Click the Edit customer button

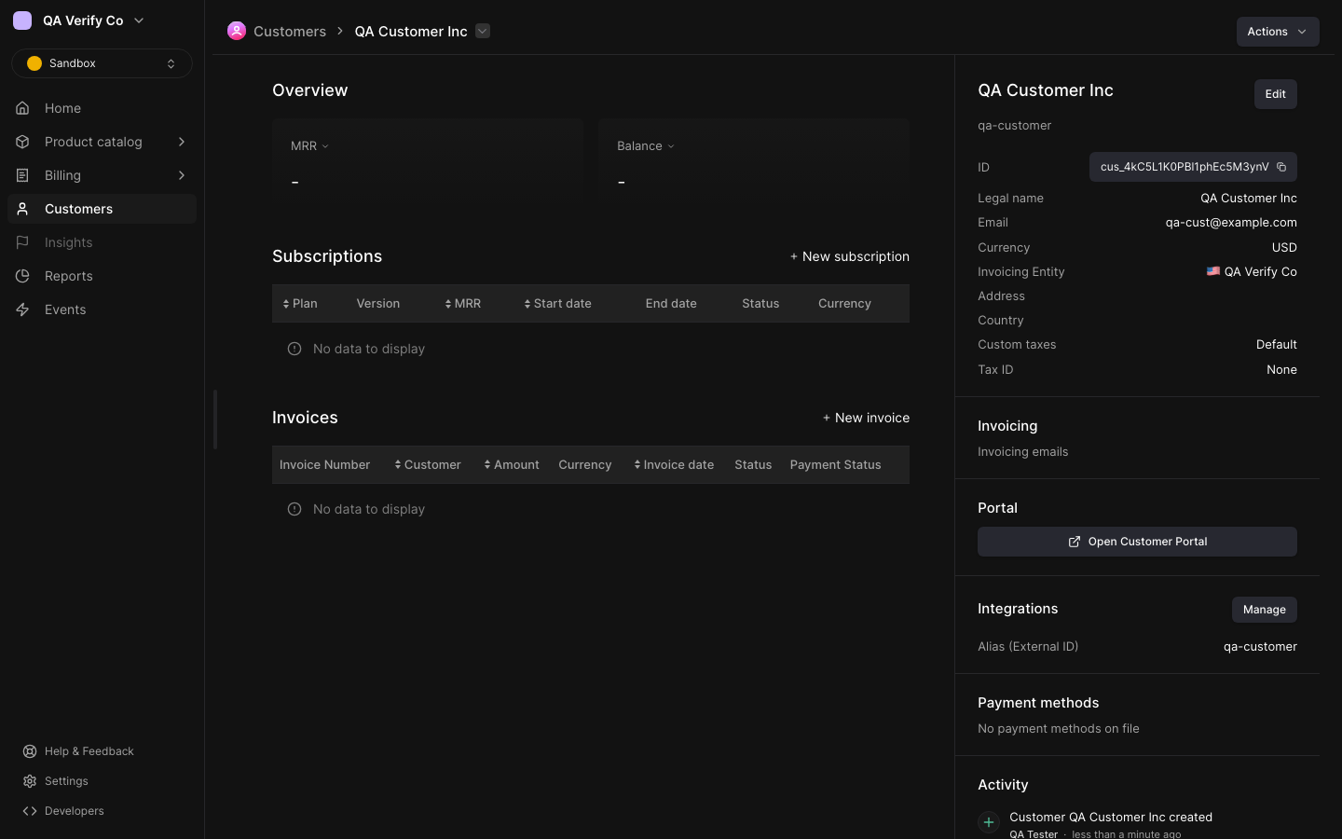(1276, 94)
